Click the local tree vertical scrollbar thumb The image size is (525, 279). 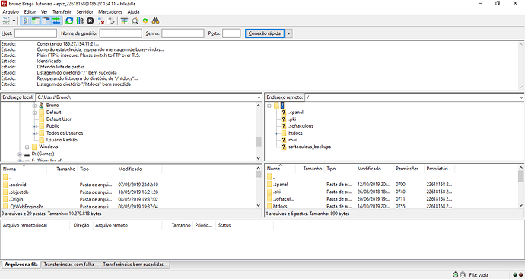pyautogui.click(x=258, y=141)
